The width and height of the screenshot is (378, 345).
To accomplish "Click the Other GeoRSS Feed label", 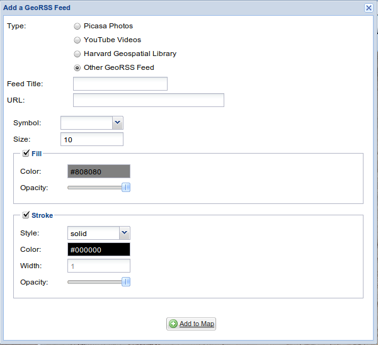I will coord(119,67).
